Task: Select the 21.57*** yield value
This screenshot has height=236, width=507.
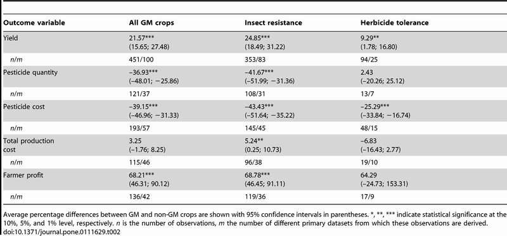Action: point(141,38)
